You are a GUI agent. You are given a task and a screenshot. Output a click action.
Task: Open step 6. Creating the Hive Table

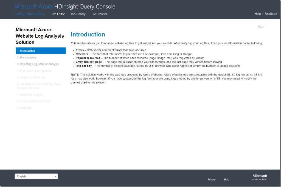39,86
